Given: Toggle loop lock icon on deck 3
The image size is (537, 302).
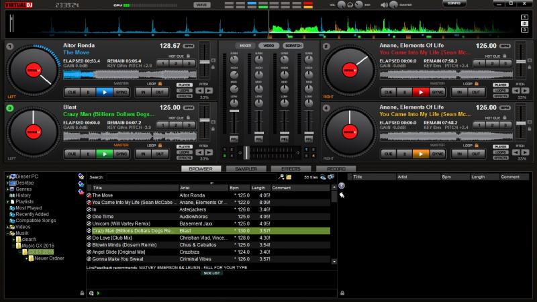Looking at the screenshot, I should (160, 145).
